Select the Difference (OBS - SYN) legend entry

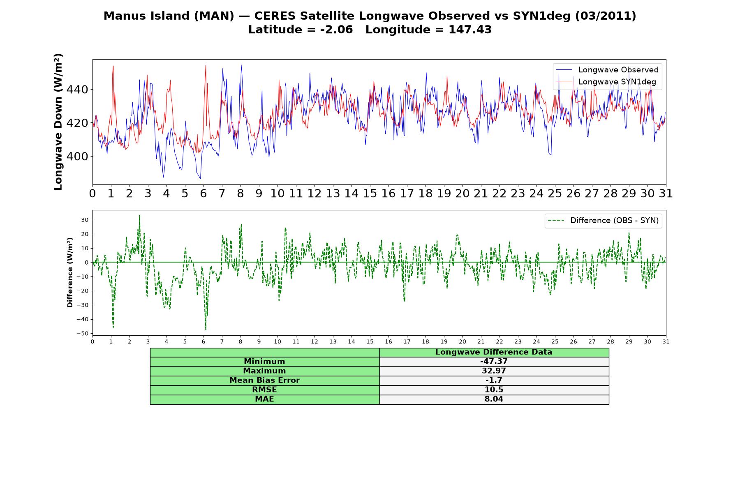(x=603, y=221)
